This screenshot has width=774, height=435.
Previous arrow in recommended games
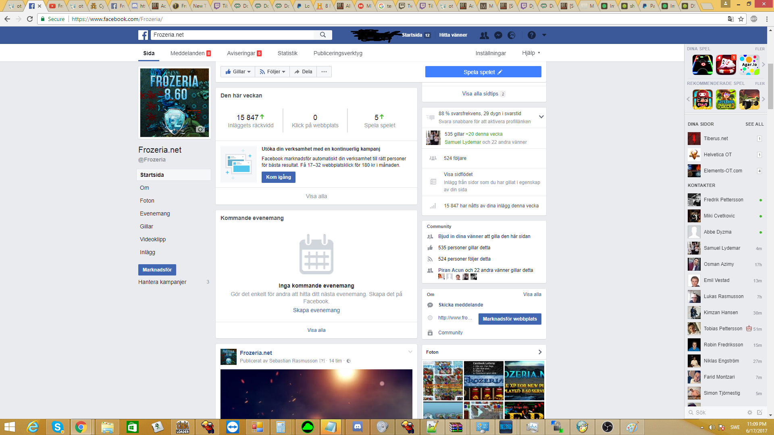689,99
